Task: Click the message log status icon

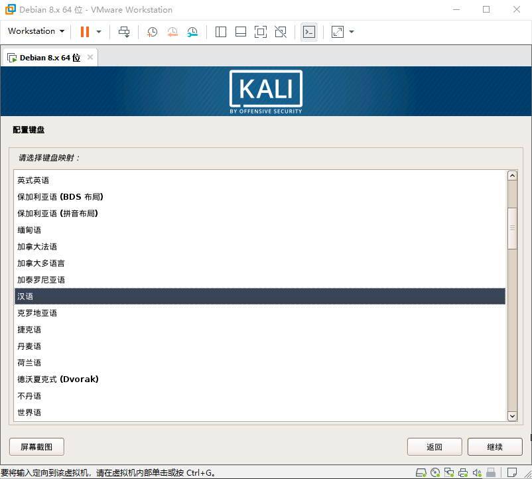Action: pos(512,472)
